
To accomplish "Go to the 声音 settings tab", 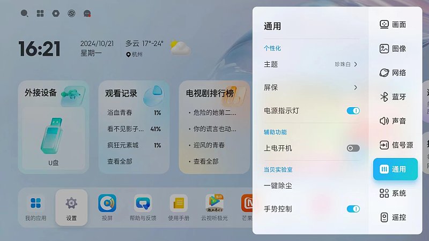I will point(393,121).
